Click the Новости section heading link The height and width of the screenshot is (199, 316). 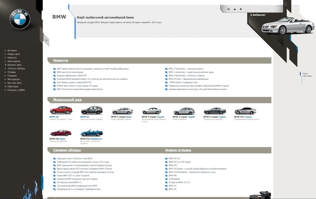60,60
